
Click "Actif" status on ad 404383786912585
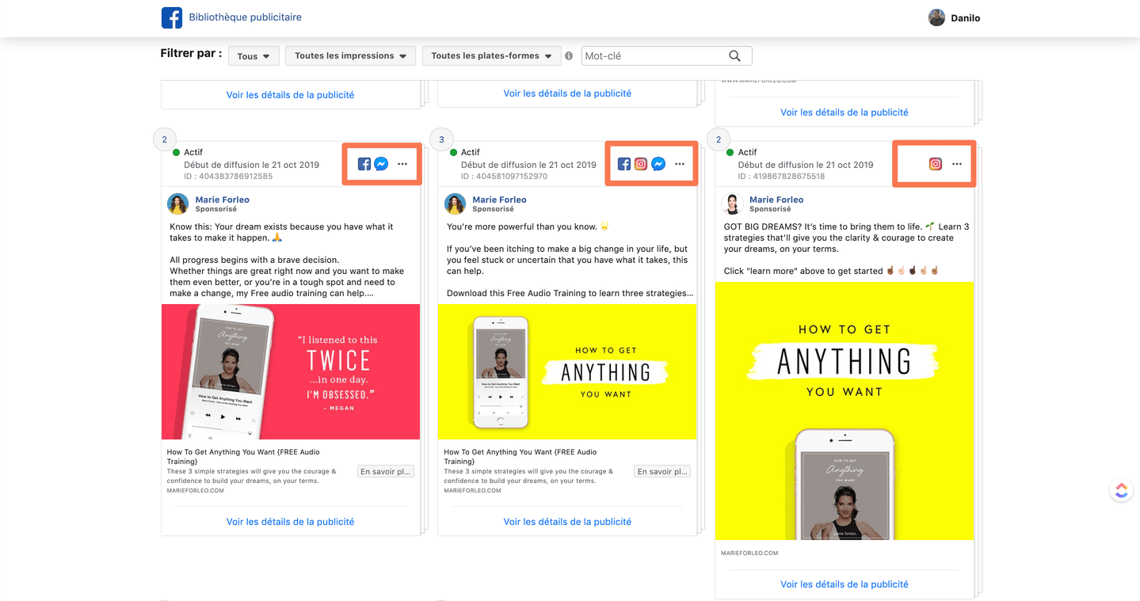click(193, 152)
